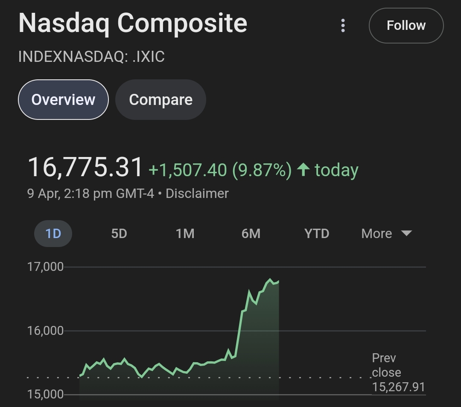Open the Compare tab
Image resolution: width=461 pixels, height=407 pixels.
[160, 99]
